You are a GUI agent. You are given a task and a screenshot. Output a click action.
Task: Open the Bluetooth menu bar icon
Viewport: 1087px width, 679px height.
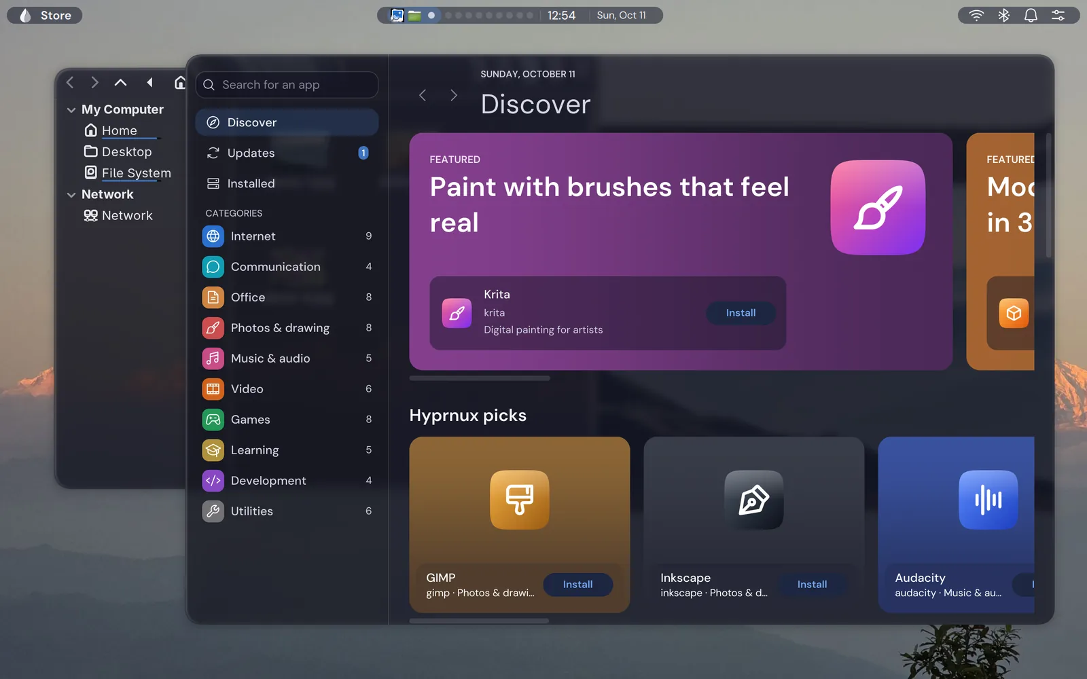(x=1003, y=15)
